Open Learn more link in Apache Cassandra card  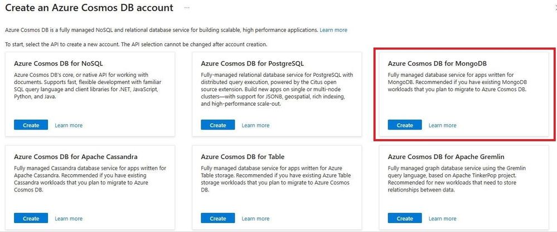[69, 219]
